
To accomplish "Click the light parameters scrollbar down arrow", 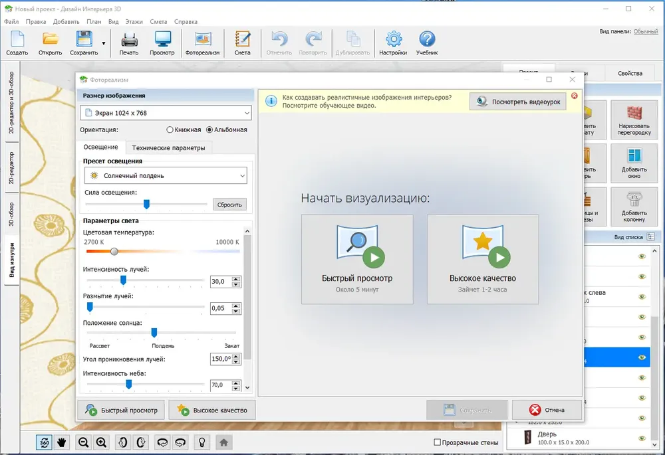I will (x=247, y=388).
